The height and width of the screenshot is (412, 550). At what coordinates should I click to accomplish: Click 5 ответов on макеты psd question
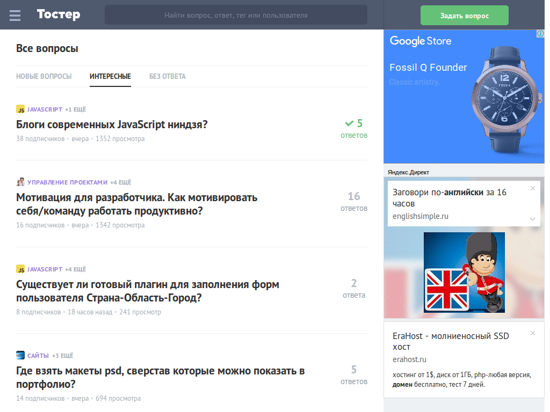click(x=354, y=375)
